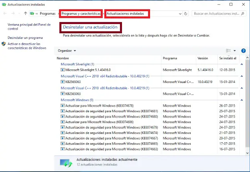Select Actualizar para Microsoft Windows (KB3074686)
Screen dimensions: 250x172
click(x=100, y=122)
